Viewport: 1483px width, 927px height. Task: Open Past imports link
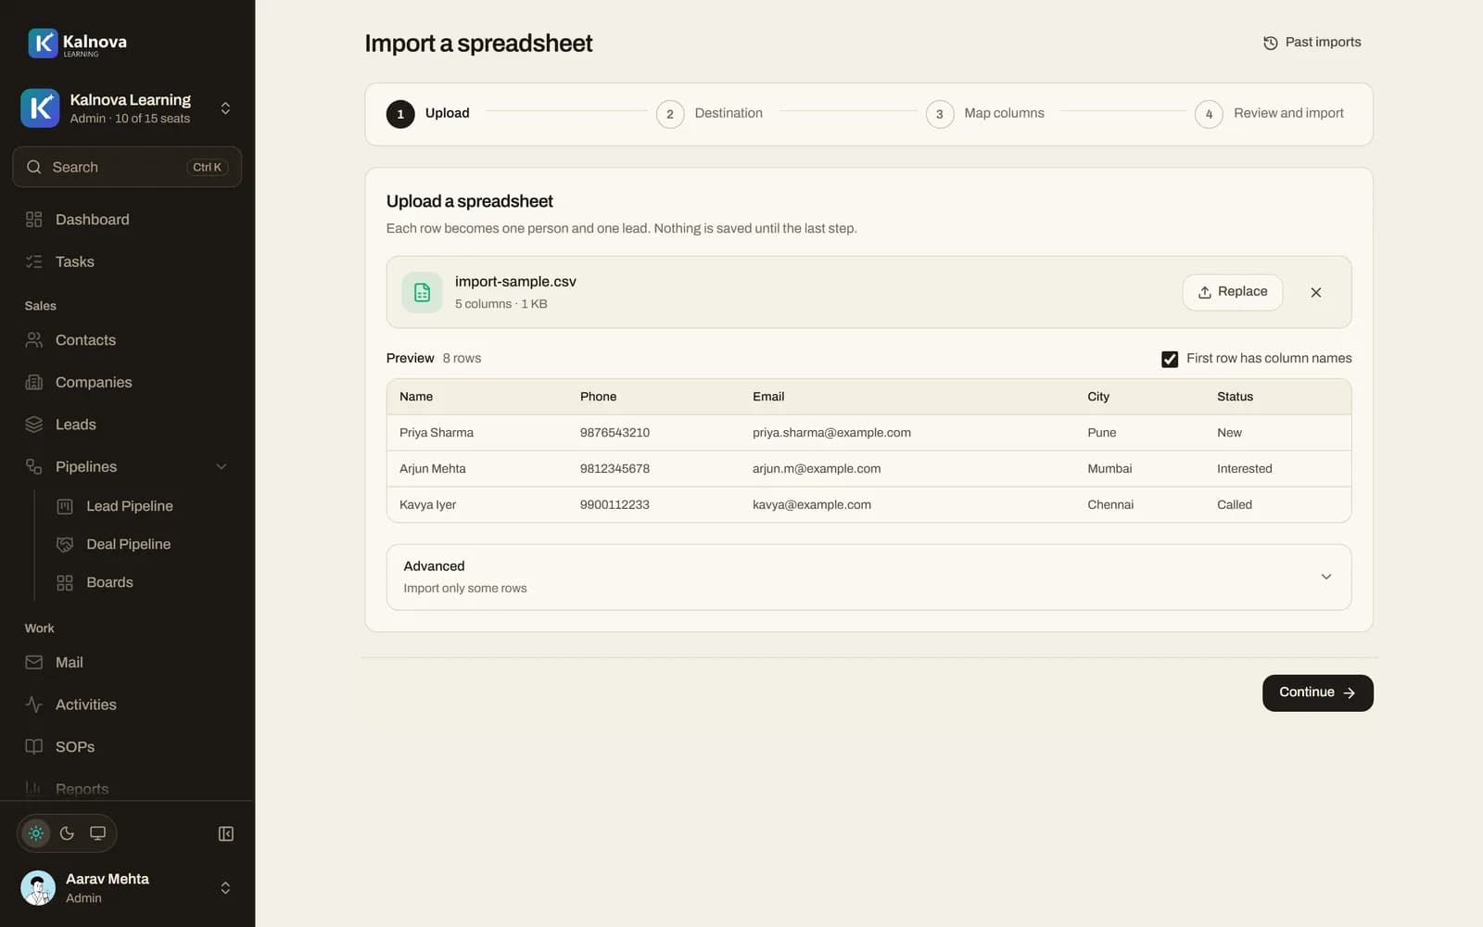coord(1312,43)
